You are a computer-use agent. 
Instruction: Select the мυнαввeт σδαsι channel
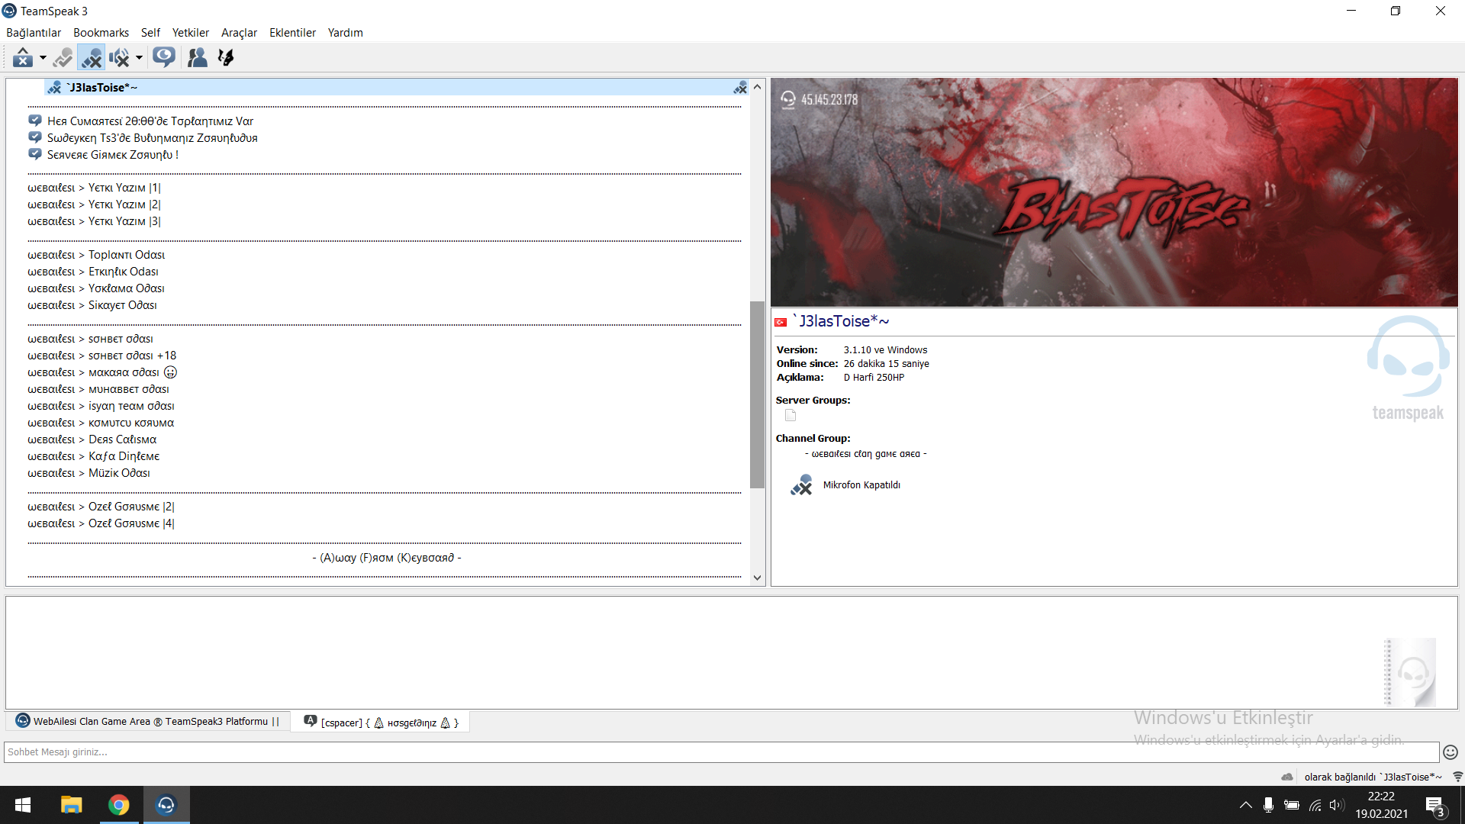click(x=98, y=389)
